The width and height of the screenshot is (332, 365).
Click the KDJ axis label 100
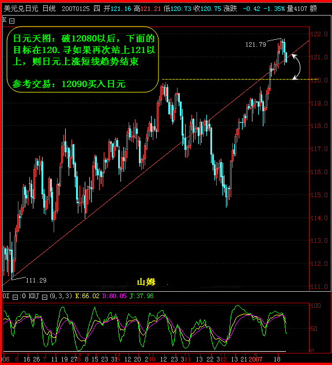pyautogui.click(x=316, y=306)
